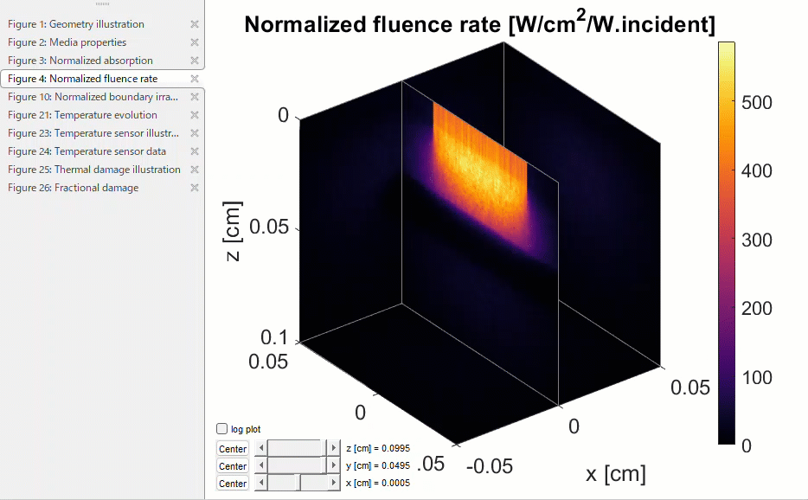Click the fluence colorbar scale
Image resolution: width=808 pixels, height=500 pixels.
click(x=727, y=242)
